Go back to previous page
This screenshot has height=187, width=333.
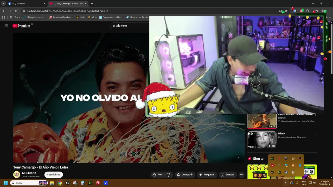pyautogui.click(x=4, y=11)
